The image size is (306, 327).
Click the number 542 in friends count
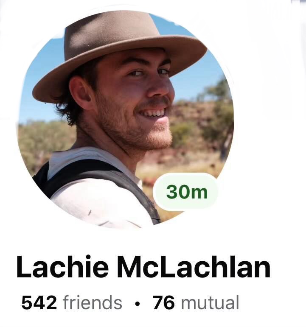(x=39, y=302)
